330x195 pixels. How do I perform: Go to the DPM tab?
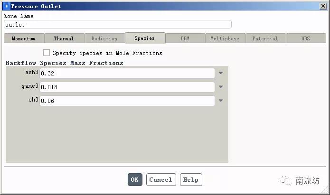tap(185, 38)
